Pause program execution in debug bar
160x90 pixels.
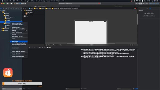(29, 47)
